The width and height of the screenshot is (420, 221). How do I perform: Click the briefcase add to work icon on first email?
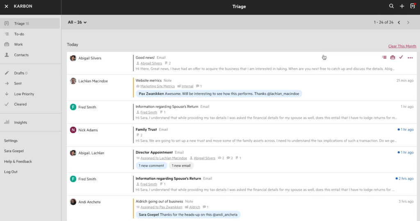tap(393, 58)
